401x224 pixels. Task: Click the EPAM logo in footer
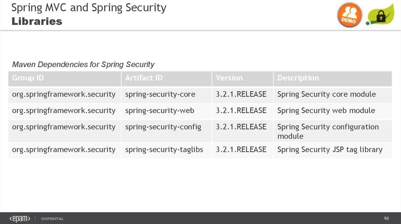coord(20,219)
